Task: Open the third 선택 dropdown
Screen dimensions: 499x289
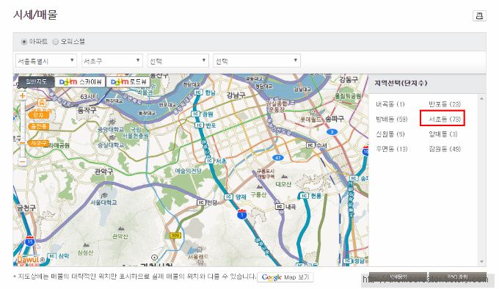Action: 178,61
